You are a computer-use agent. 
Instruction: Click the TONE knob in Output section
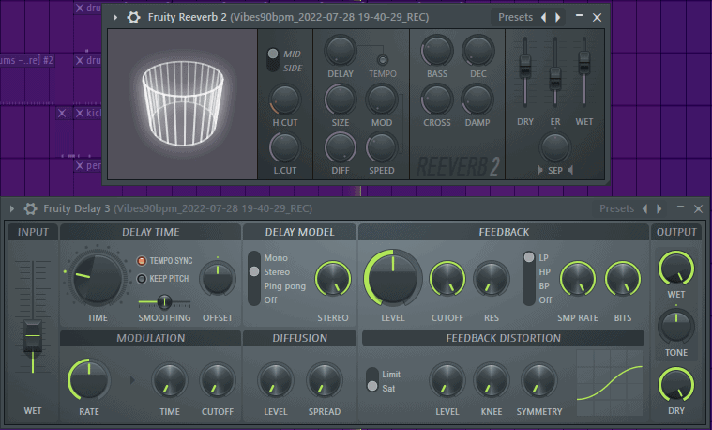pos(676,327)
